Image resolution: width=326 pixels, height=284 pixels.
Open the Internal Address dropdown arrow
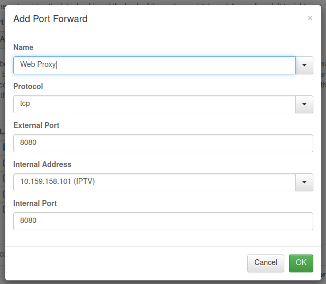click(304, 182)
